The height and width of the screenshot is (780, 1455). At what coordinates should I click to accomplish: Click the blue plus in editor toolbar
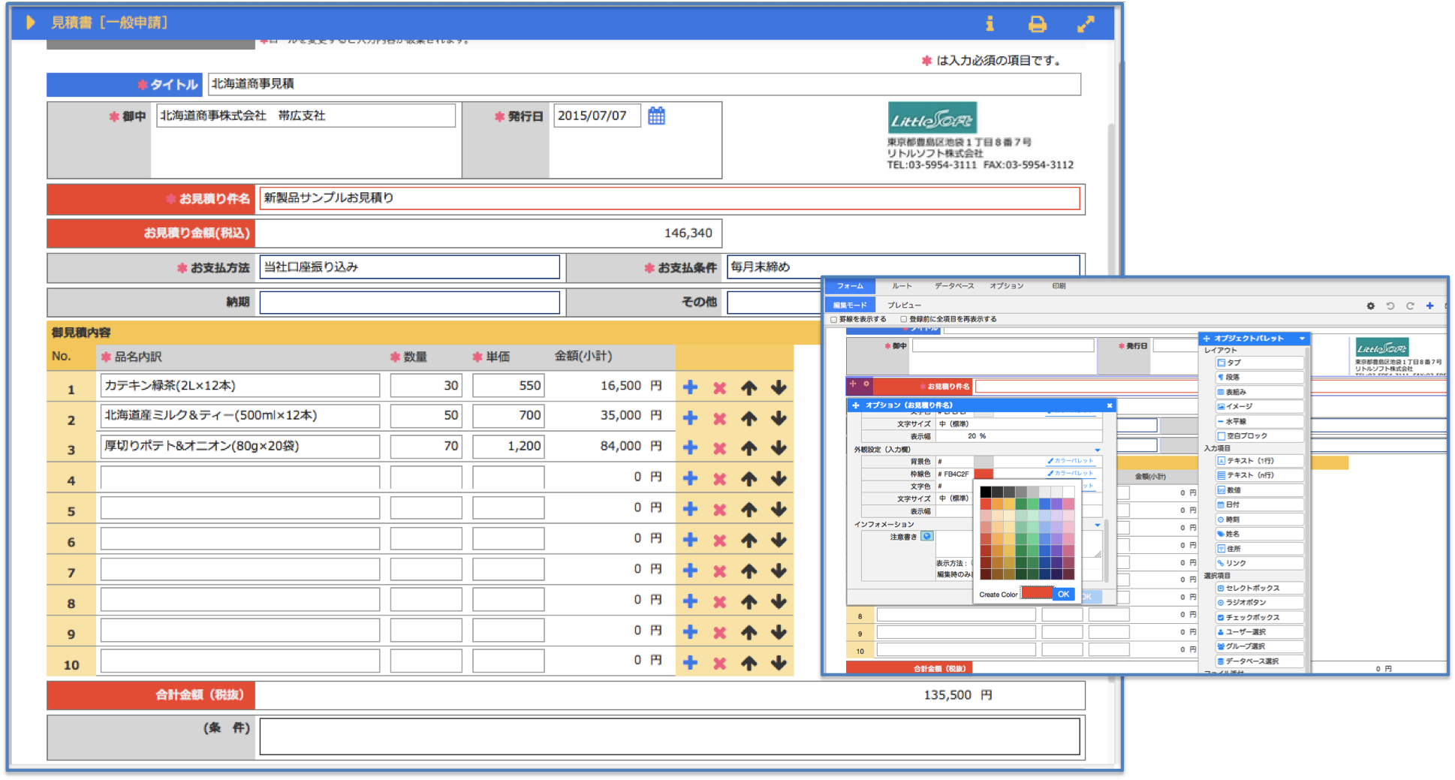[x=1429, y=306]
